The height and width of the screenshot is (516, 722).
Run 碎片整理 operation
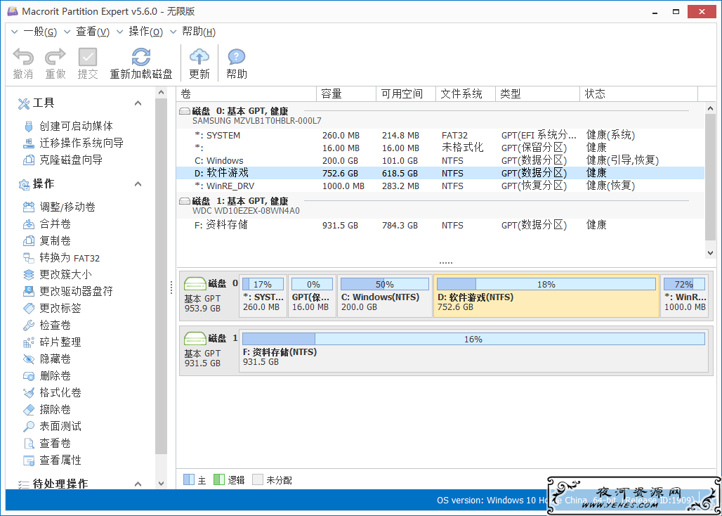pyautogui.click(x=52, y=342)
